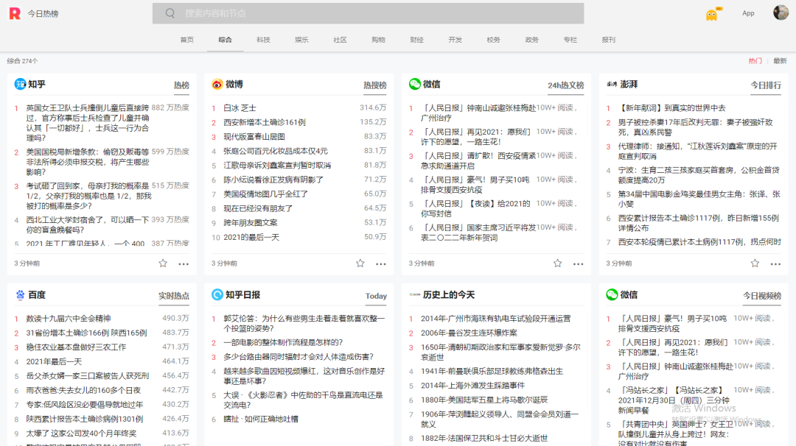Open more options on 微博 card
796x446 pixels.
381,263
